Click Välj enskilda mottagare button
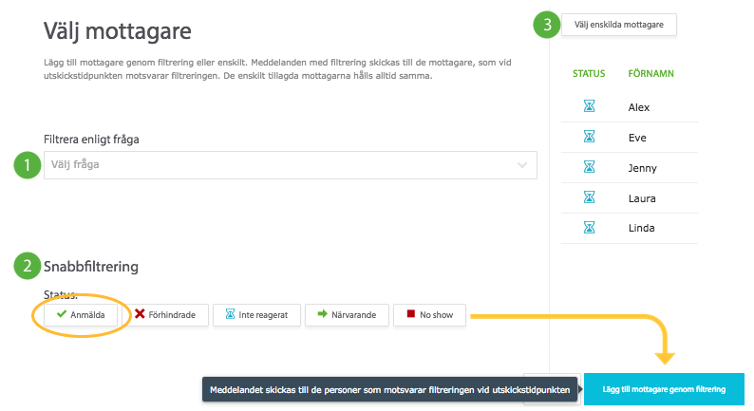Image resolution: width=754 pixels, height=411 pixels. pos(619,25)
